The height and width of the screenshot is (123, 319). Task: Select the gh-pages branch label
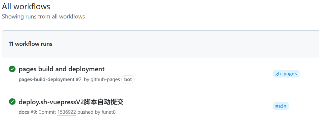click(x=286, y=74)
